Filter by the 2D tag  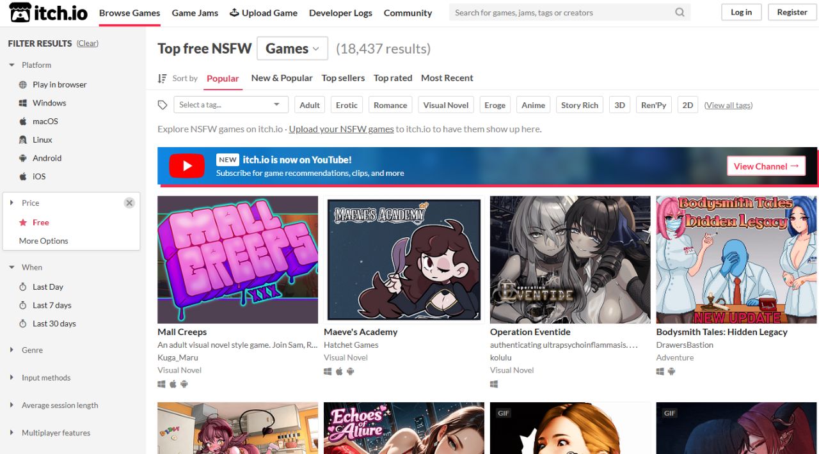688,105
